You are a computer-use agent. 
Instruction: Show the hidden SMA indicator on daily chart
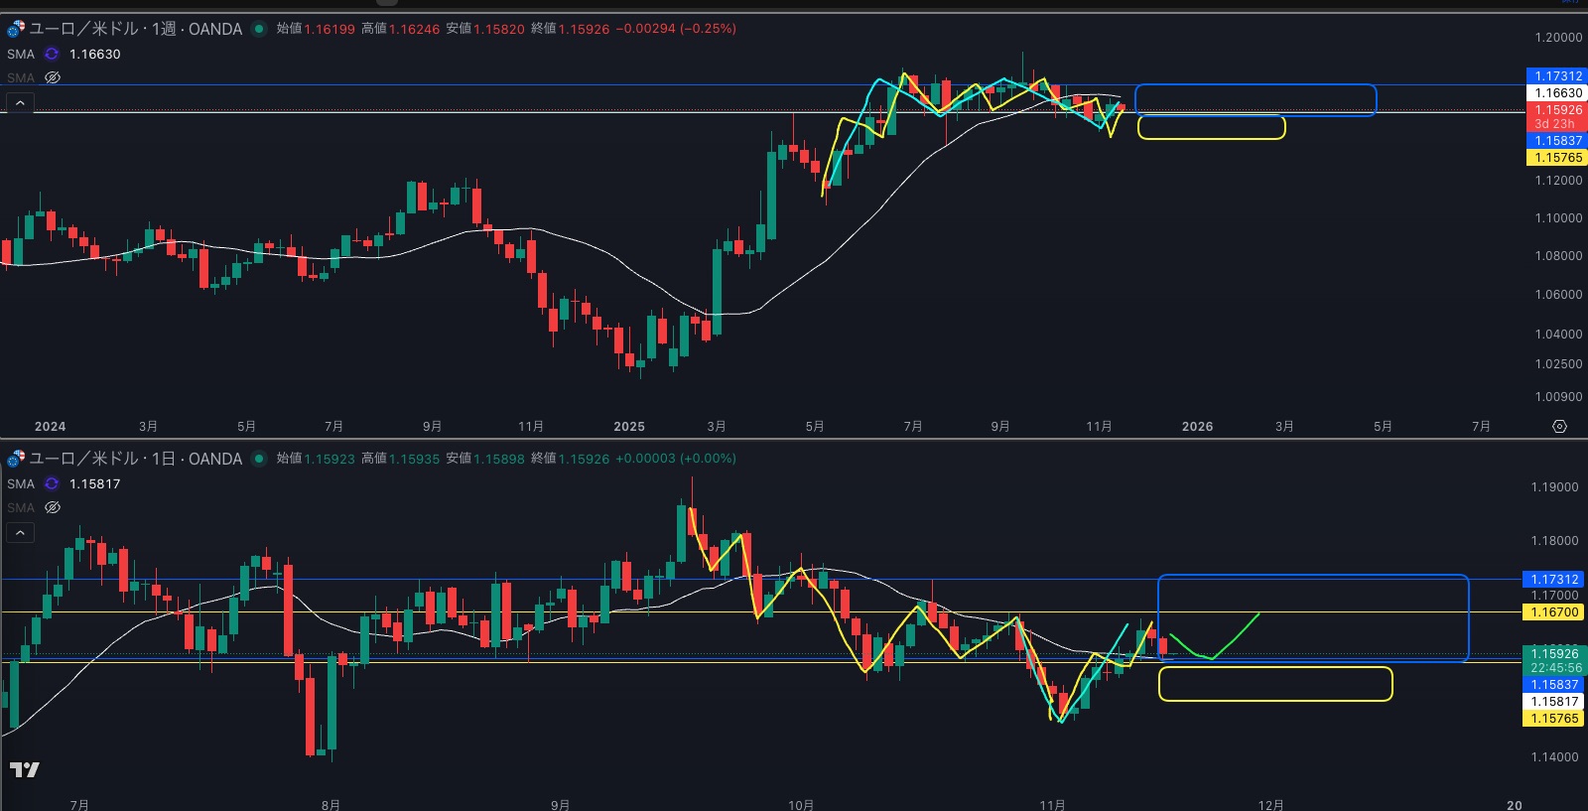(x=53, y=507)
